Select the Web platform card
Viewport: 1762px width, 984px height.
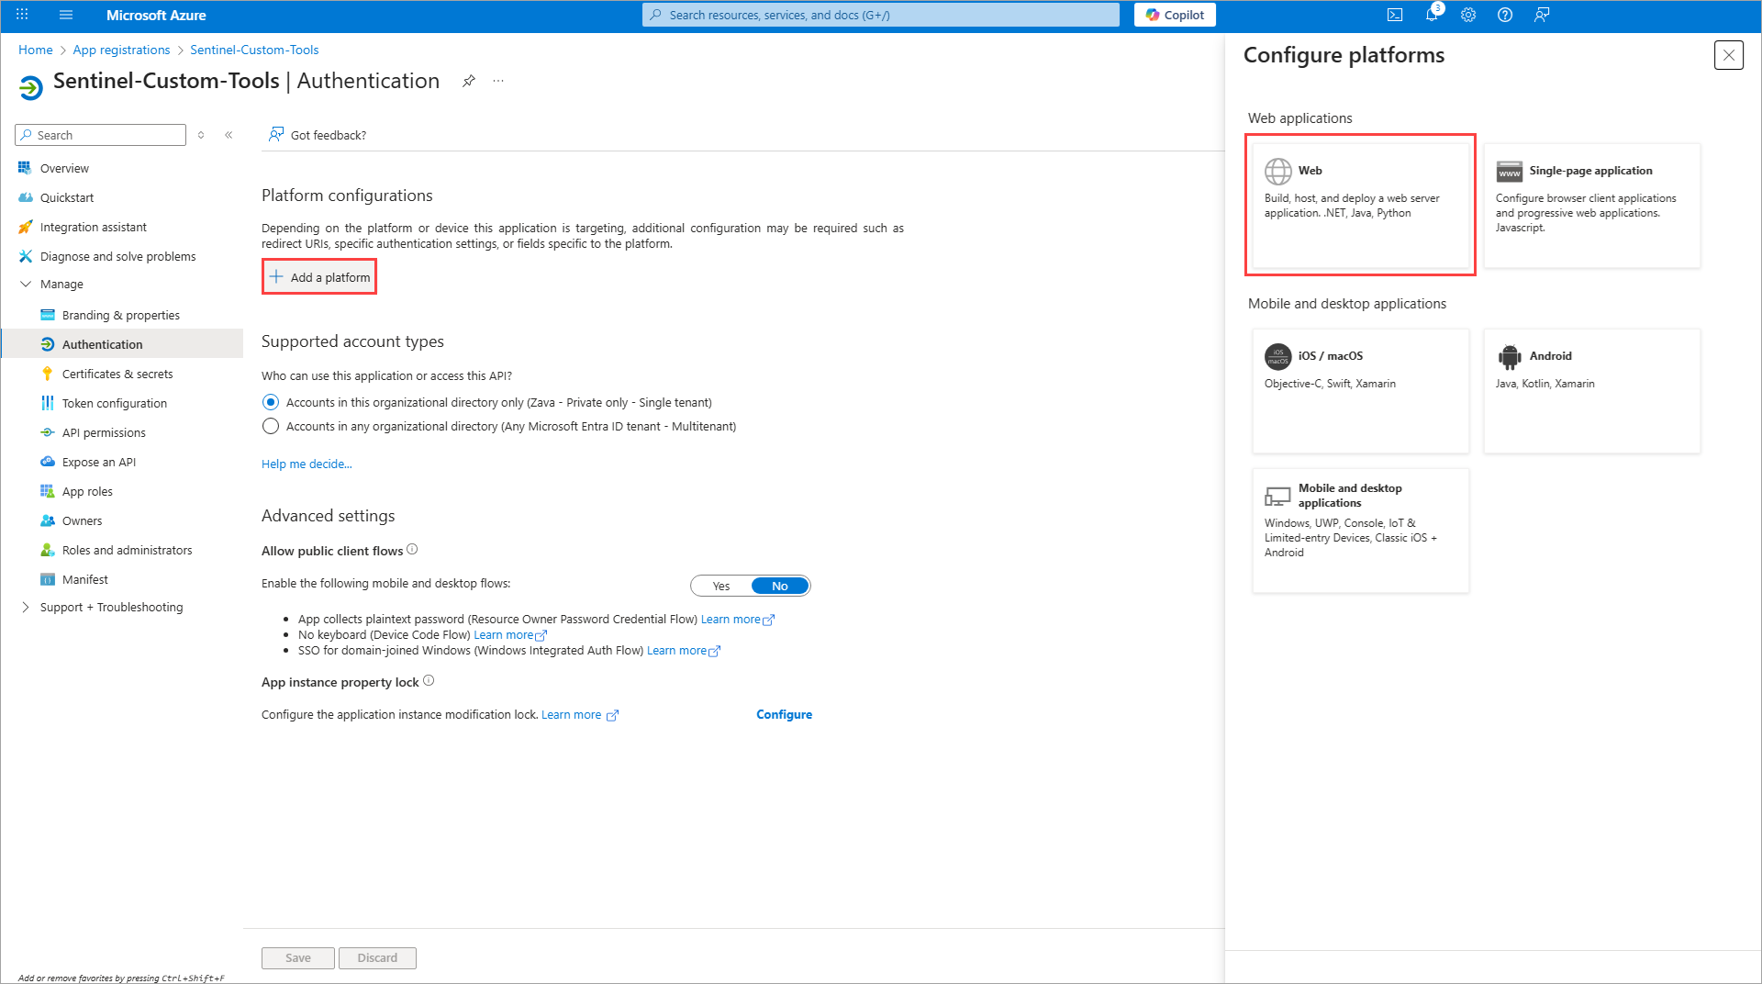coord(1360,205)
